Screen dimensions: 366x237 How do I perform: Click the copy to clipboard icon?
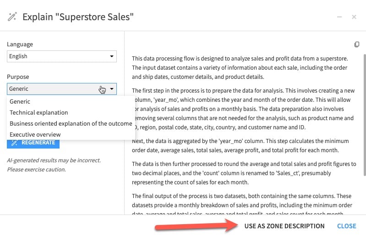(x=357, y=44)
